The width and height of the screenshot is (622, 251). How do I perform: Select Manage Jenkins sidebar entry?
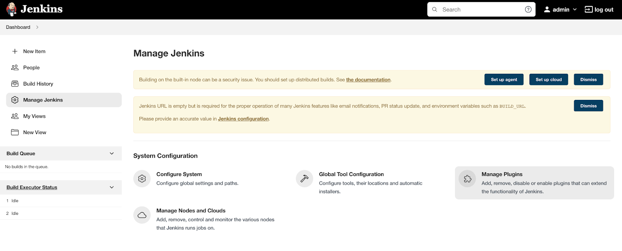pos(64,100)
